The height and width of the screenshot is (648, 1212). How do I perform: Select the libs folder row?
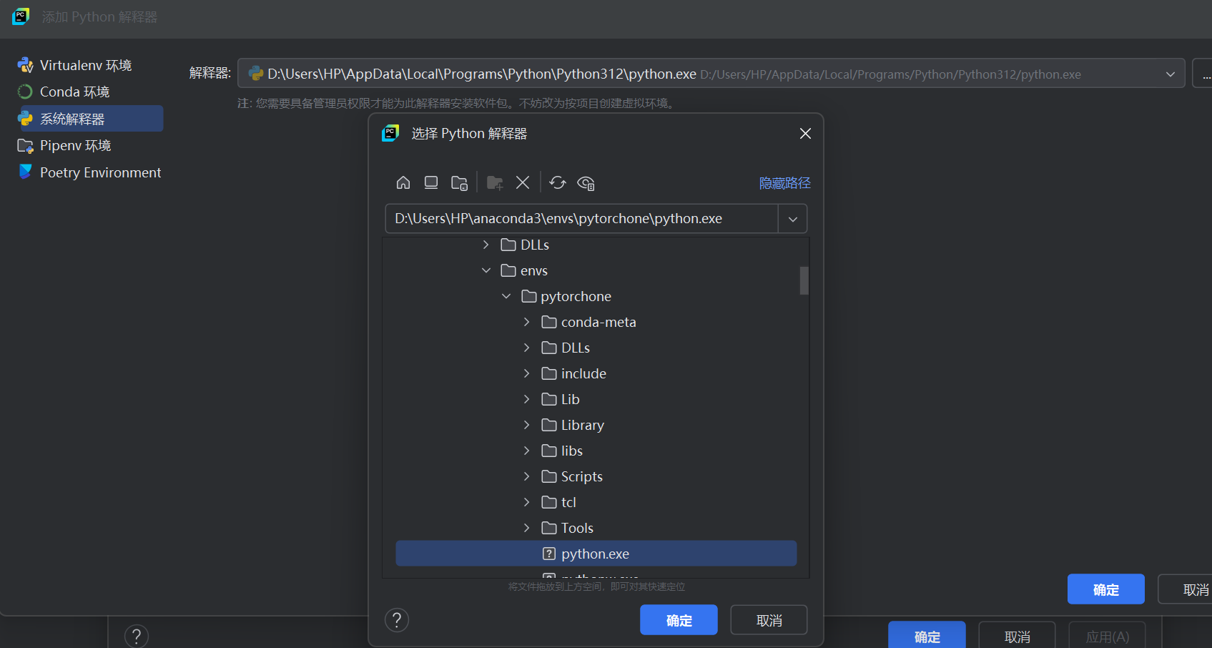coord(596,451)
